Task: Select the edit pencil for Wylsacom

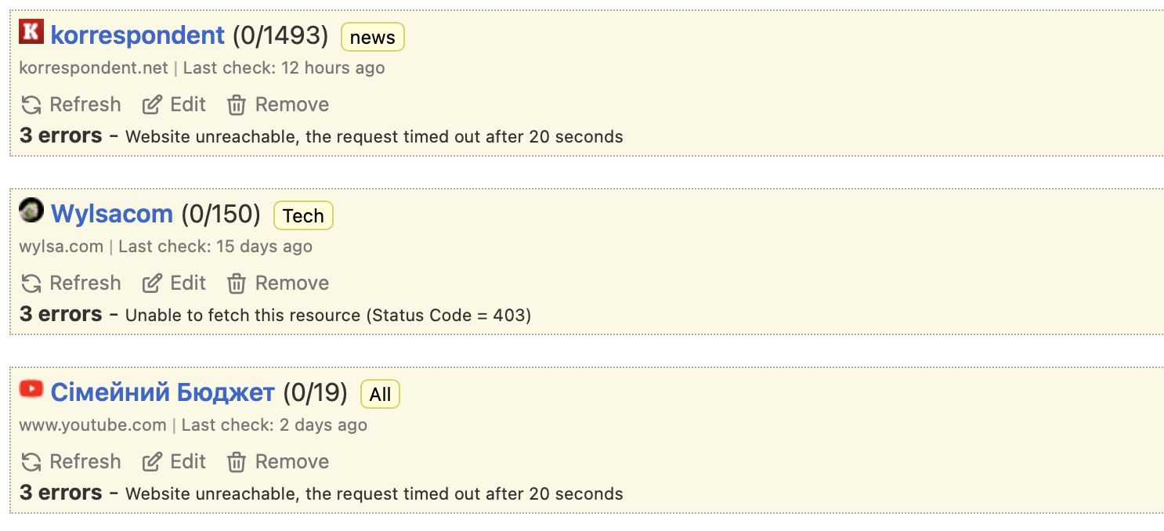Action: coord(153,282)
